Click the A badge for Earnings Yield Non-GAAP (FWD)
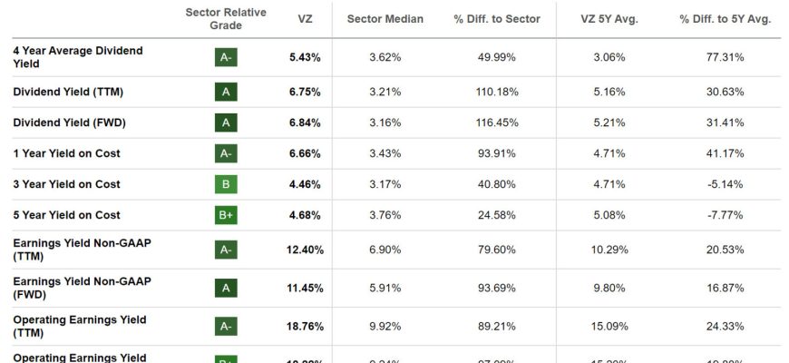This screenshot has width=789, height=363. [x=226, y=288]
